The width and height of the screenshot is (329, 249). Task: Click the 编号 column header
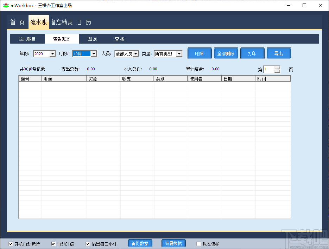[x=30, y=79]
